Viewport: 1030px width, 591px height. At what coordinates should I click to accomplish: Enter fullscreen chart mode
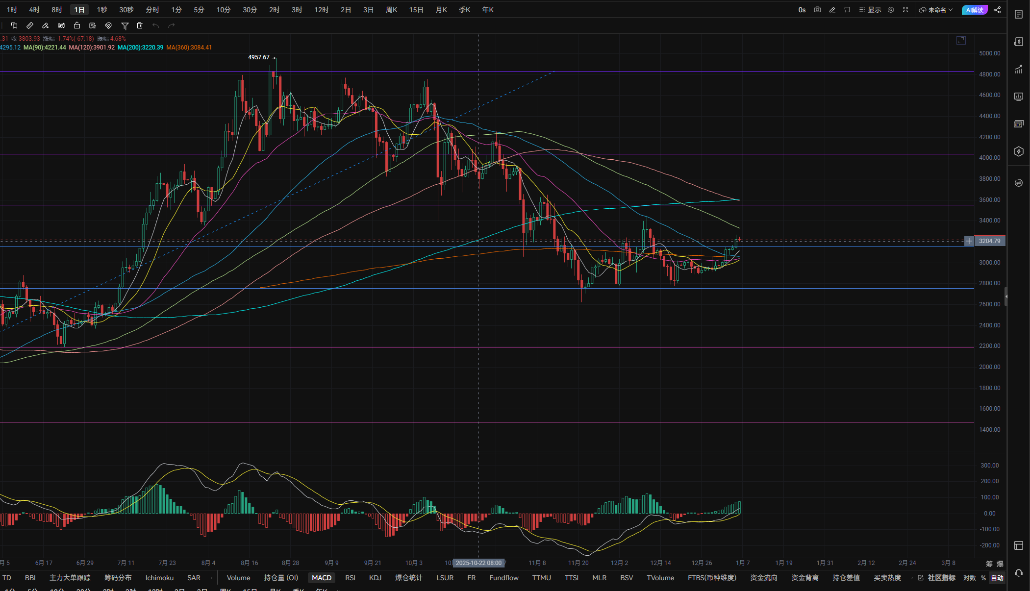[905, 10]
